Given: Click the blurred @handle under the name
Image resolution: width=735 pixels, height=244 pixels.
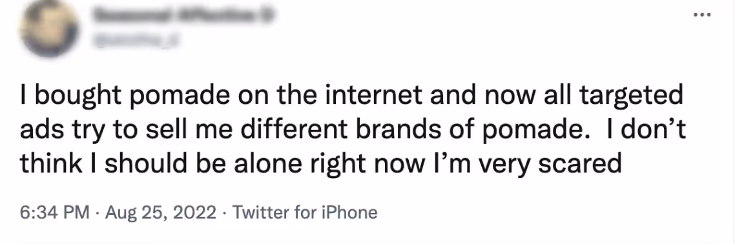Looking at the screenshot, I should pyautogui.click(x=137, y=42).
